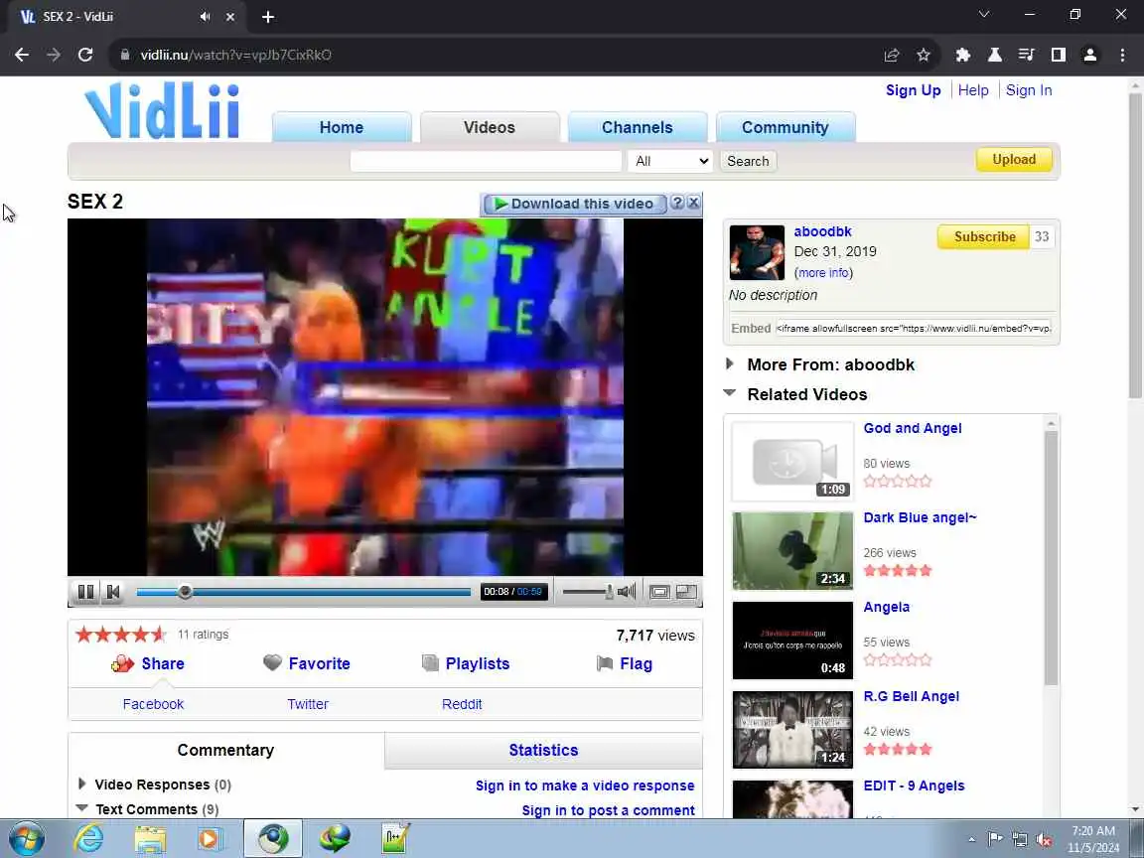Share the video on Facebook
Viewport: 1144px width, 858px height.
click(x=153, y=704)
